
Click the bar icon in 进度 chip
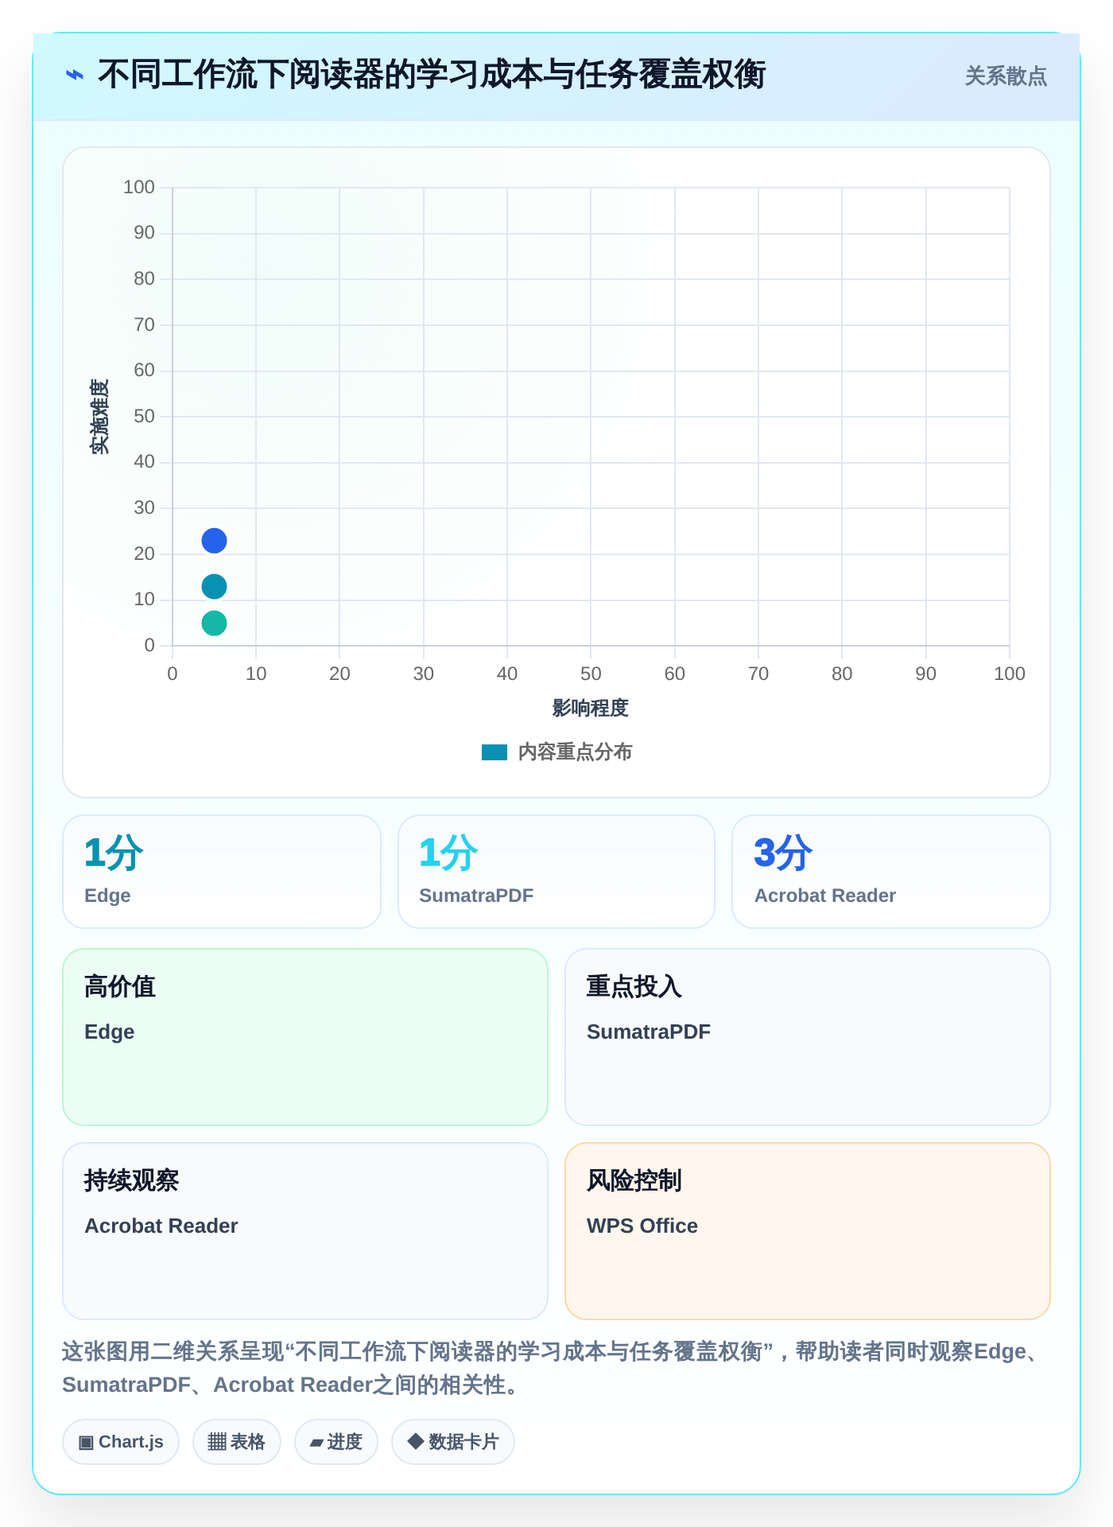[316, 1443]
